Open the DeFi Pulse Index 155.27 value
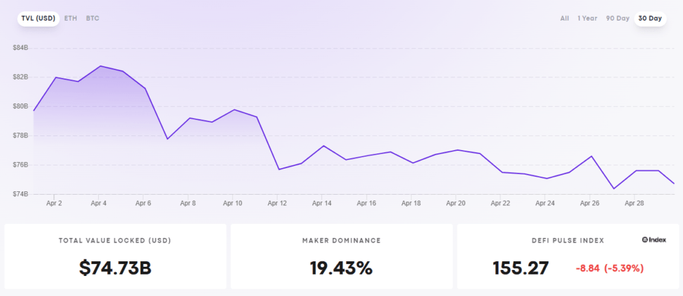The height and width of the screenshot is (296, 683). click(x=521, y=268)
